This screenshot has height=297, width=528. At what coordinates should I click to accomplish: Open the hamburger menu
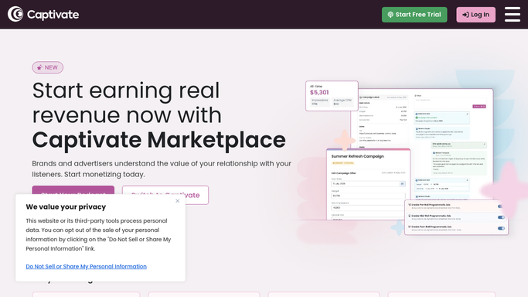pos(513,14)
